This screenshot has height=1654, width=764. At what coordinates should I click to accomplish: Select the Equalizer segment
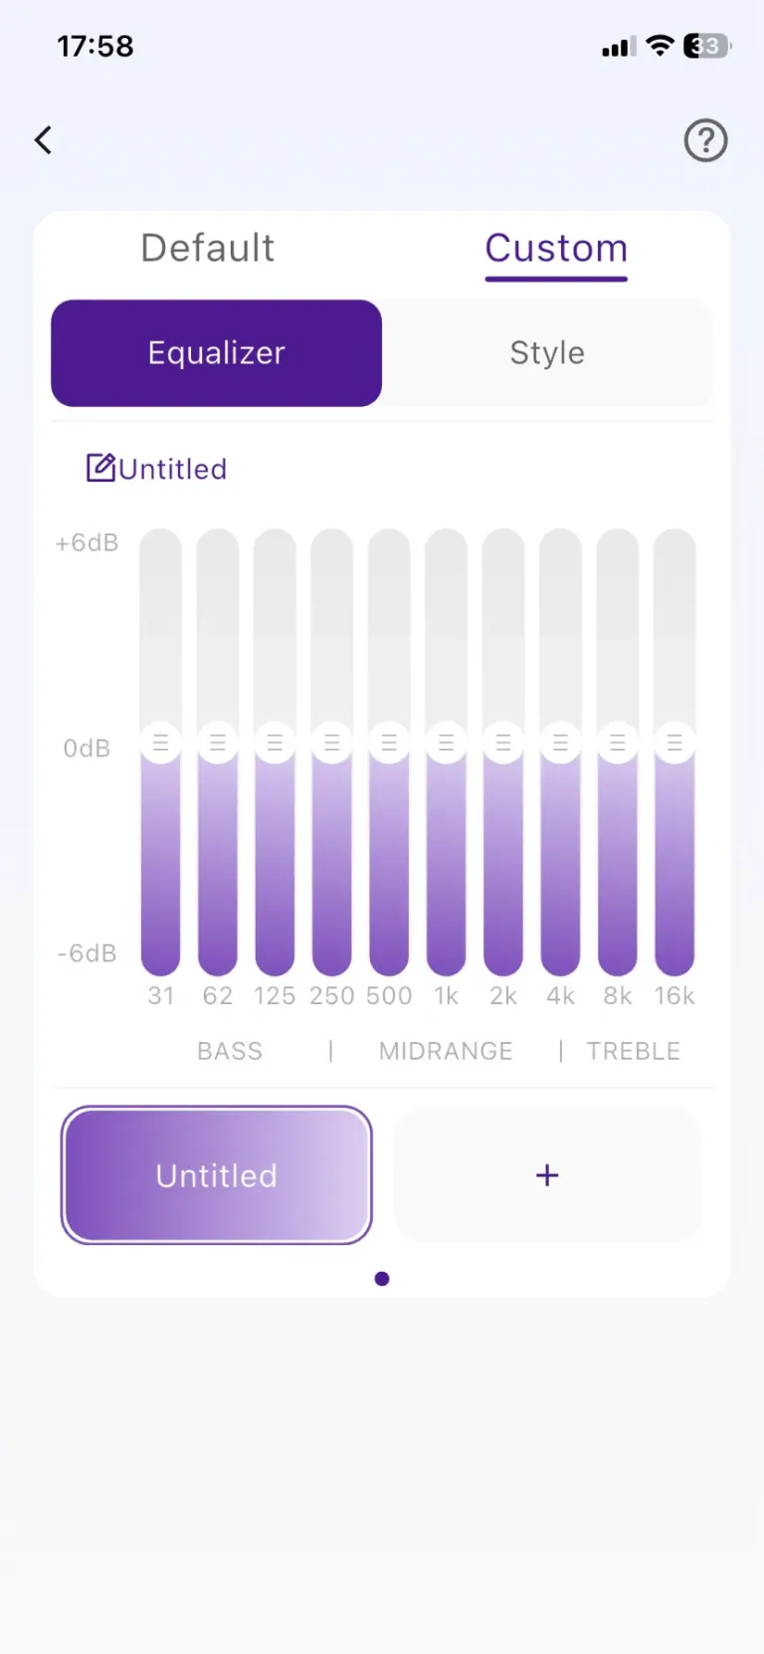pyautogui.click(x=217, y=353)
